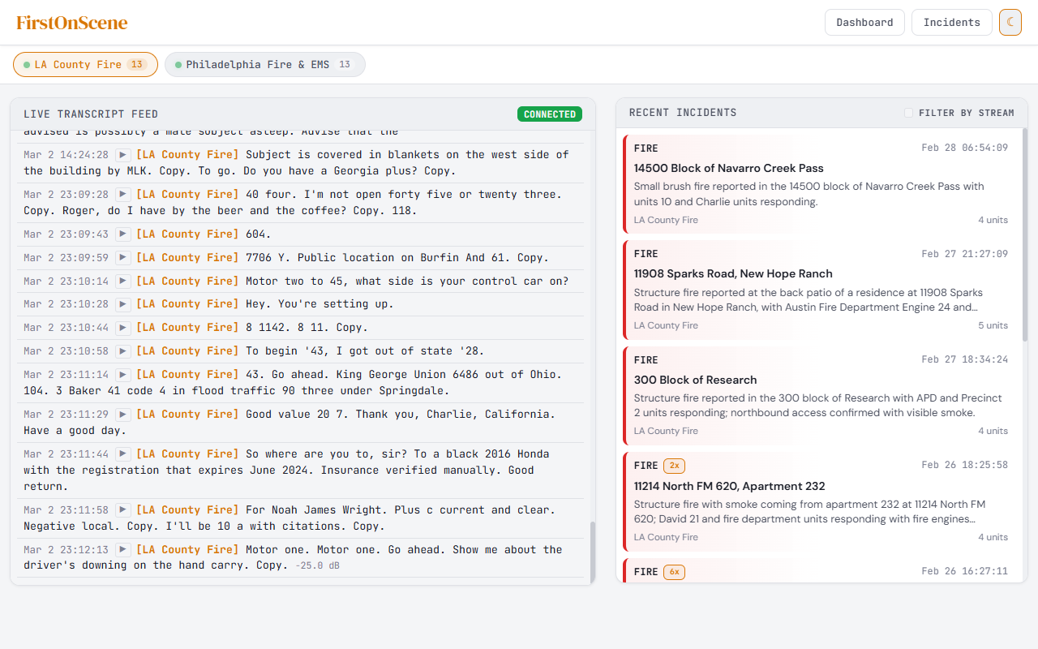Play the 23:09:43 "604" transcript clip
Image resolution: width=1038 pixels, height=649 pixels.
[122, 234]
